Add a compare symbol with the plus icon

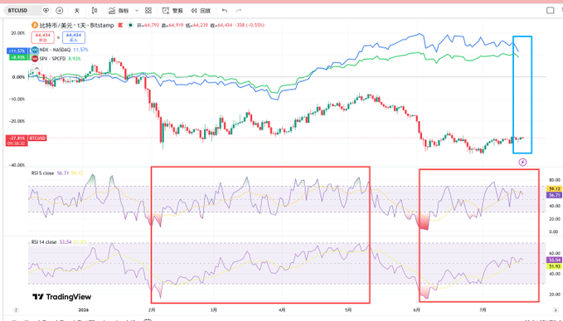pos(60,11)
